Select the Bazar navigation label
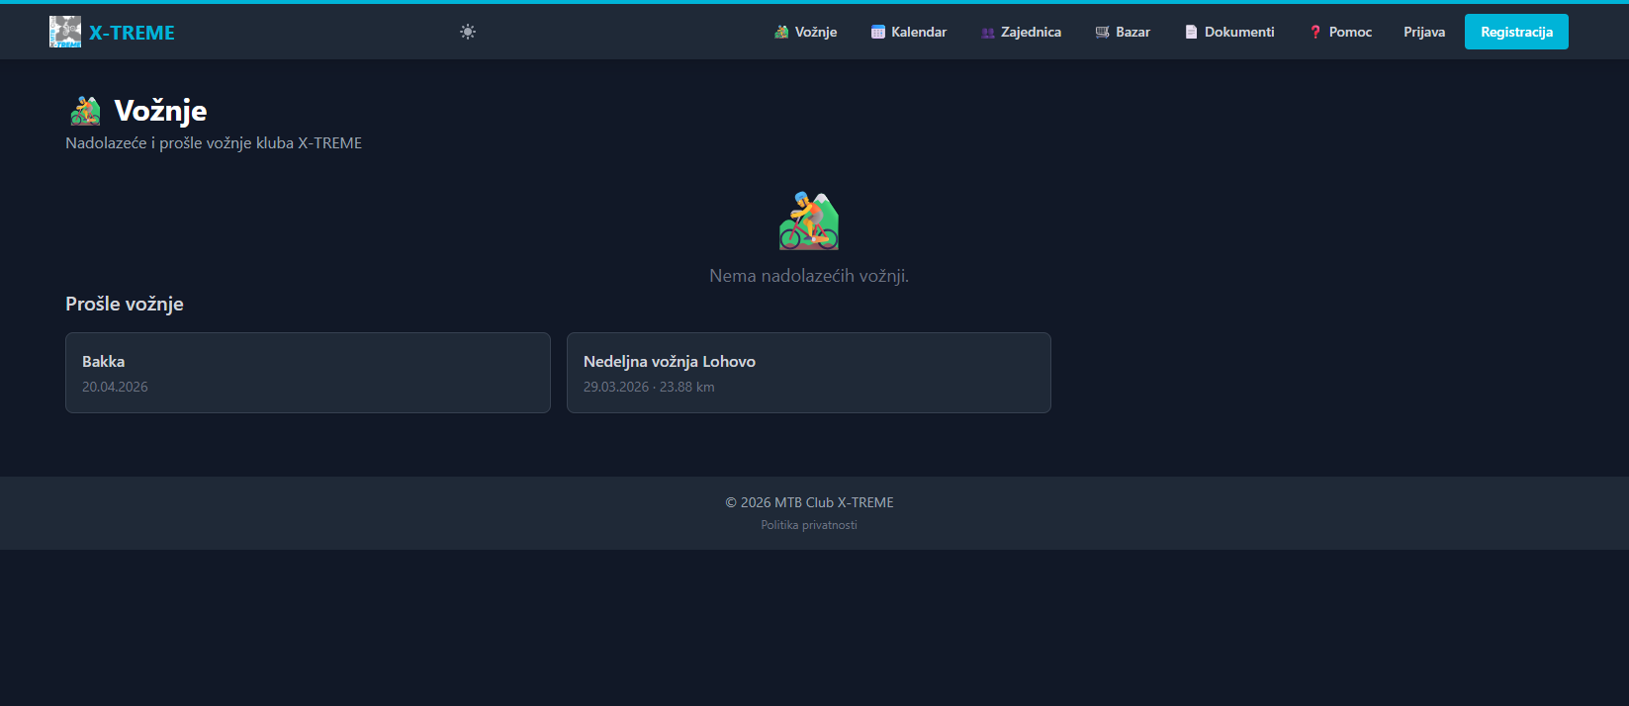Viewport: 1629px width, 706px height. click(1132, 32)
